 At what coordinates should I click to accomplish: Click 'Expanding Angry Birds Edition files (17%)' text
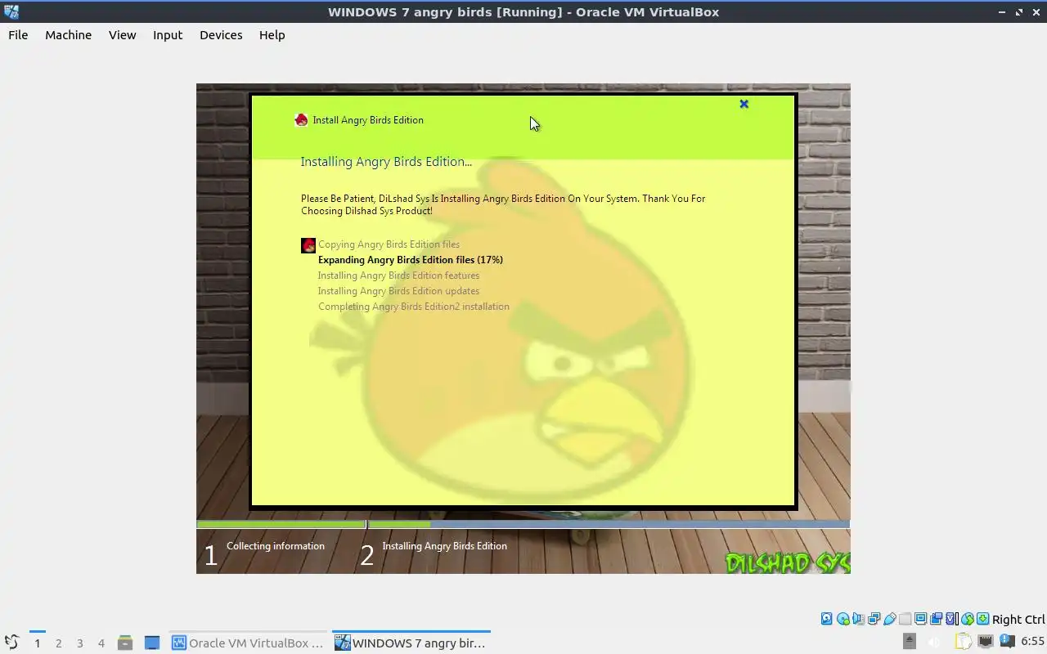[x=411, y=260]
